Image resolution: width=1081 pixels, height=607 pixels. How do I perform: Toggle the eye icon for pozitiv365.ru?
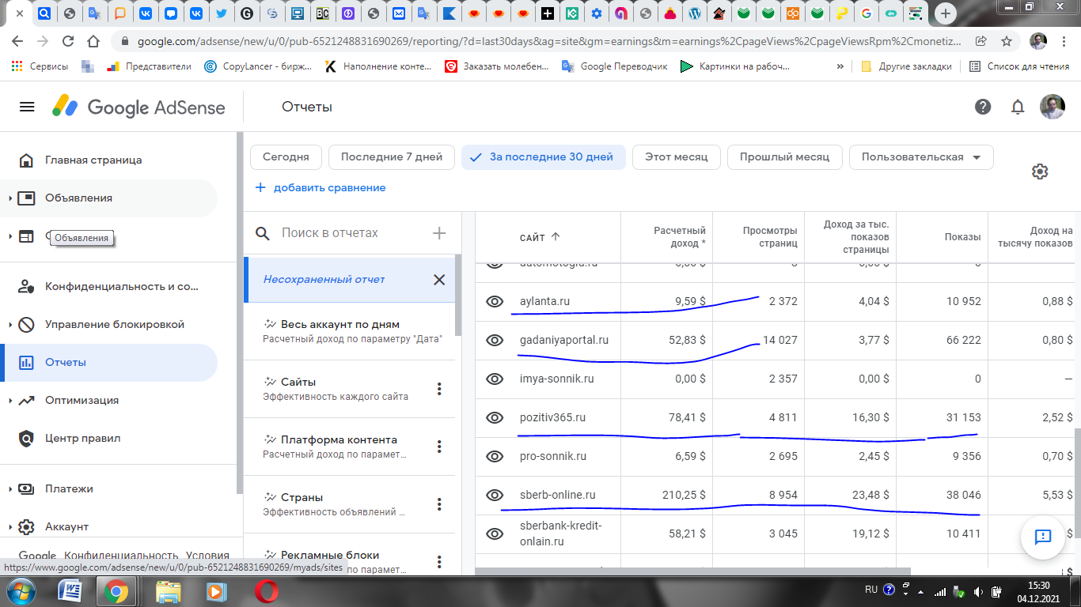click(495, 417)
